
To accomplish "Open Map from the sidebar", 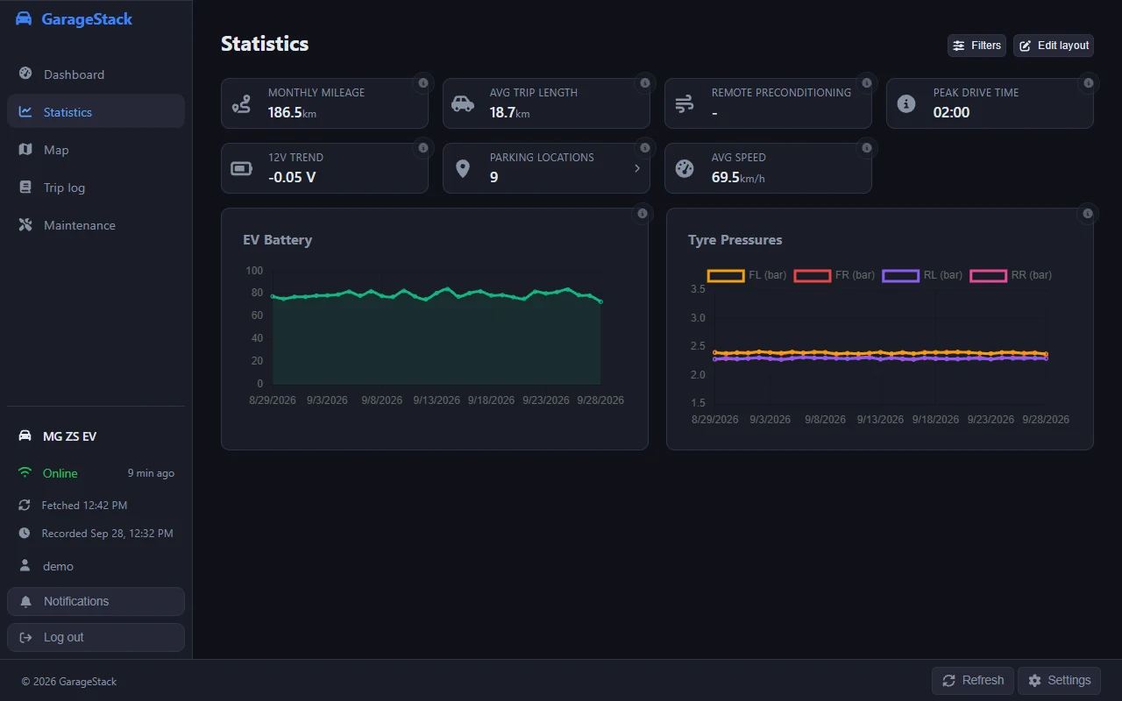I will [96, 150].
